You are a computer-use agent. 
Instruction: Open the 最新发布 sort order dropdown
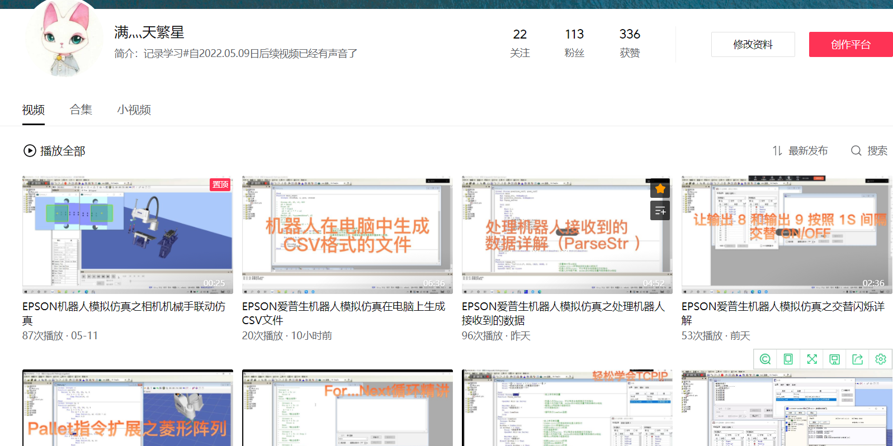(800, 151)
